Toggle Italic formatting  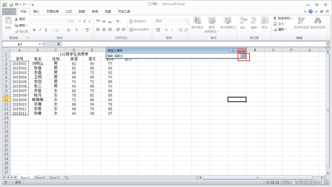click(40, 30)
